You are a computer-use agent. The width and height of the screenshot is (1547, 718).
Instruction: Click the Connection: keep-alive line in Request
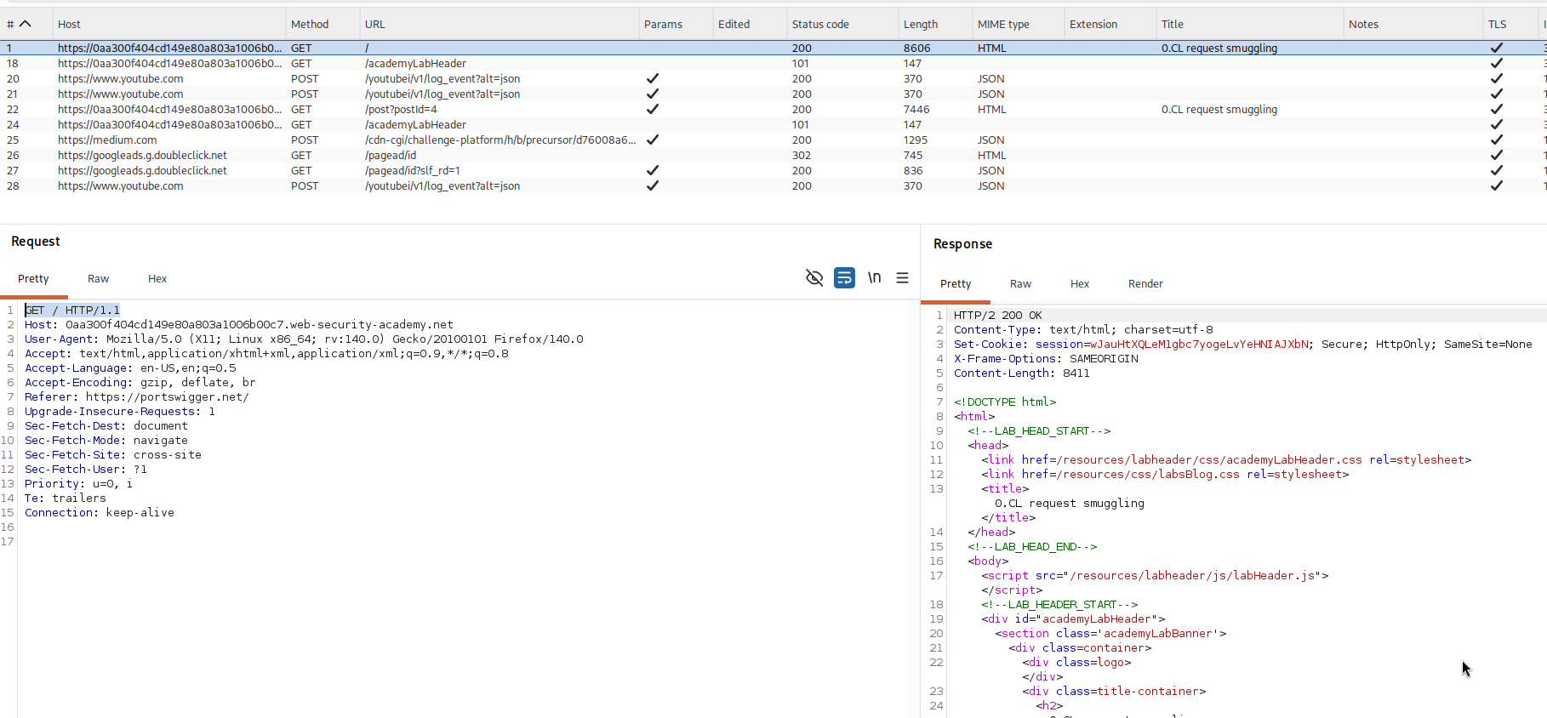click(100, 512)
